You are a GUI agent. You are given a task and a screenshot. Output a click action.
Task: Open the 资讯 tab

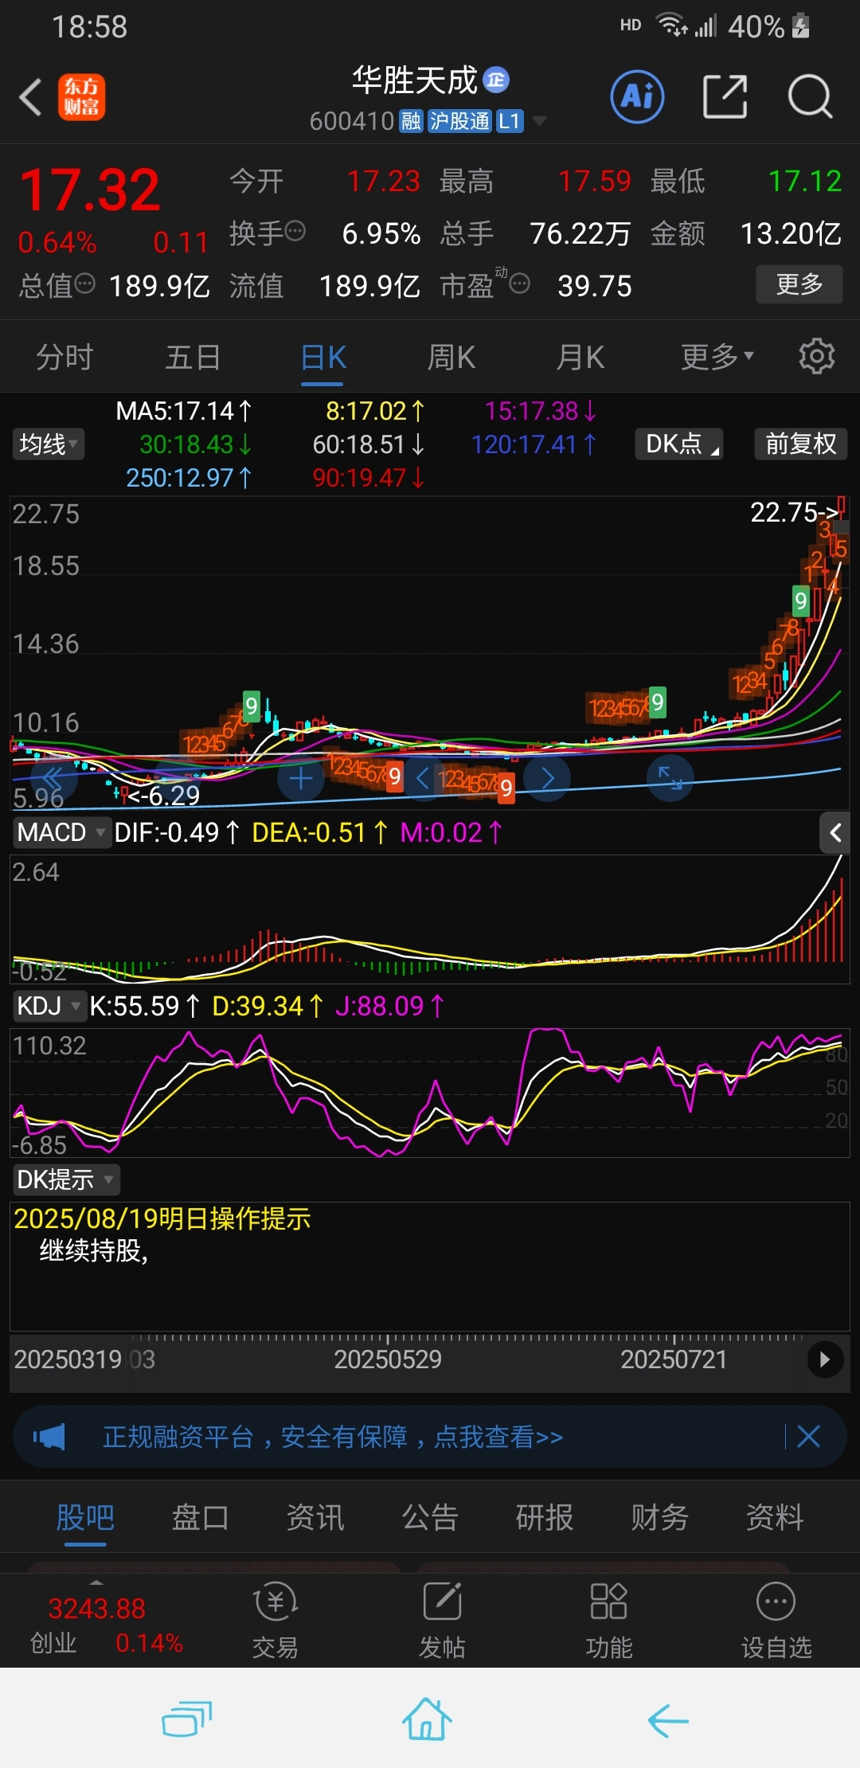click(315, 1517)
